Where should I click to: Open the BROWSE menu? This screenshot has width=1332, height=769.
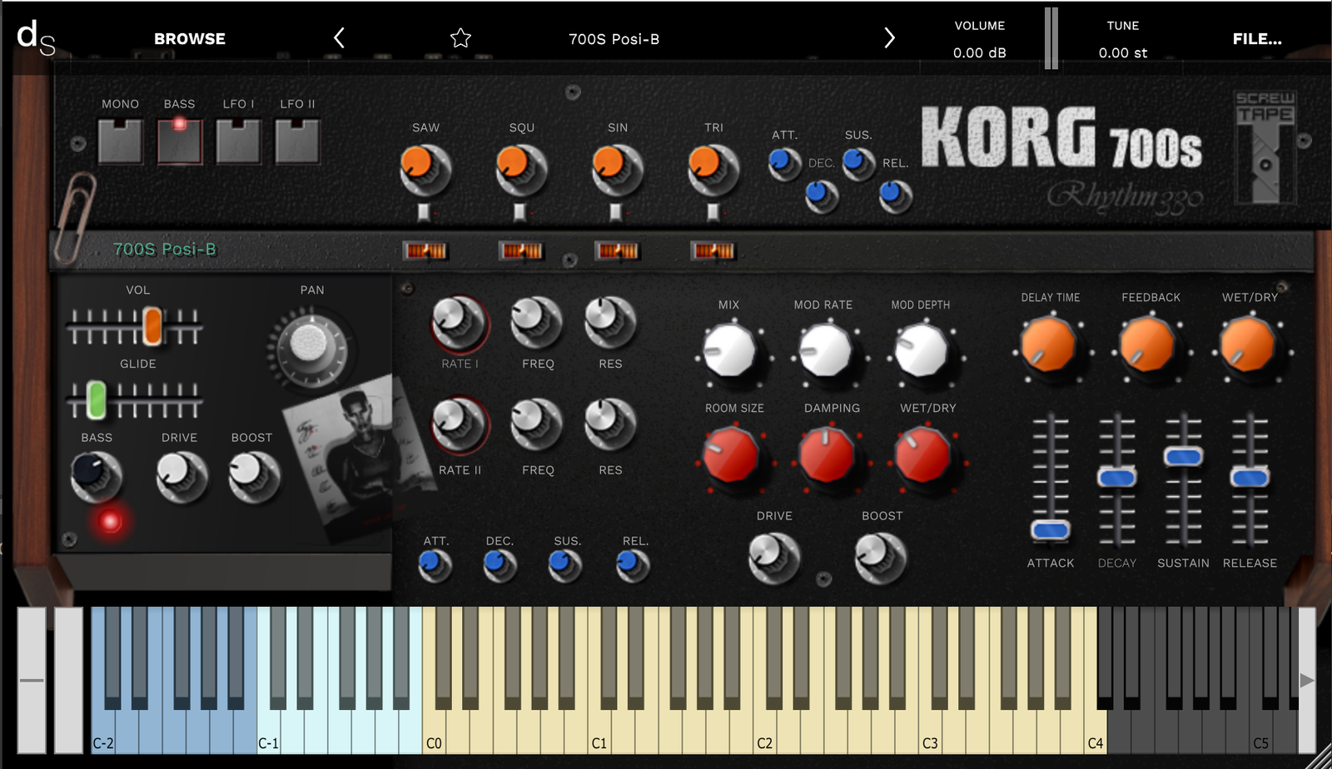(190, 39)
